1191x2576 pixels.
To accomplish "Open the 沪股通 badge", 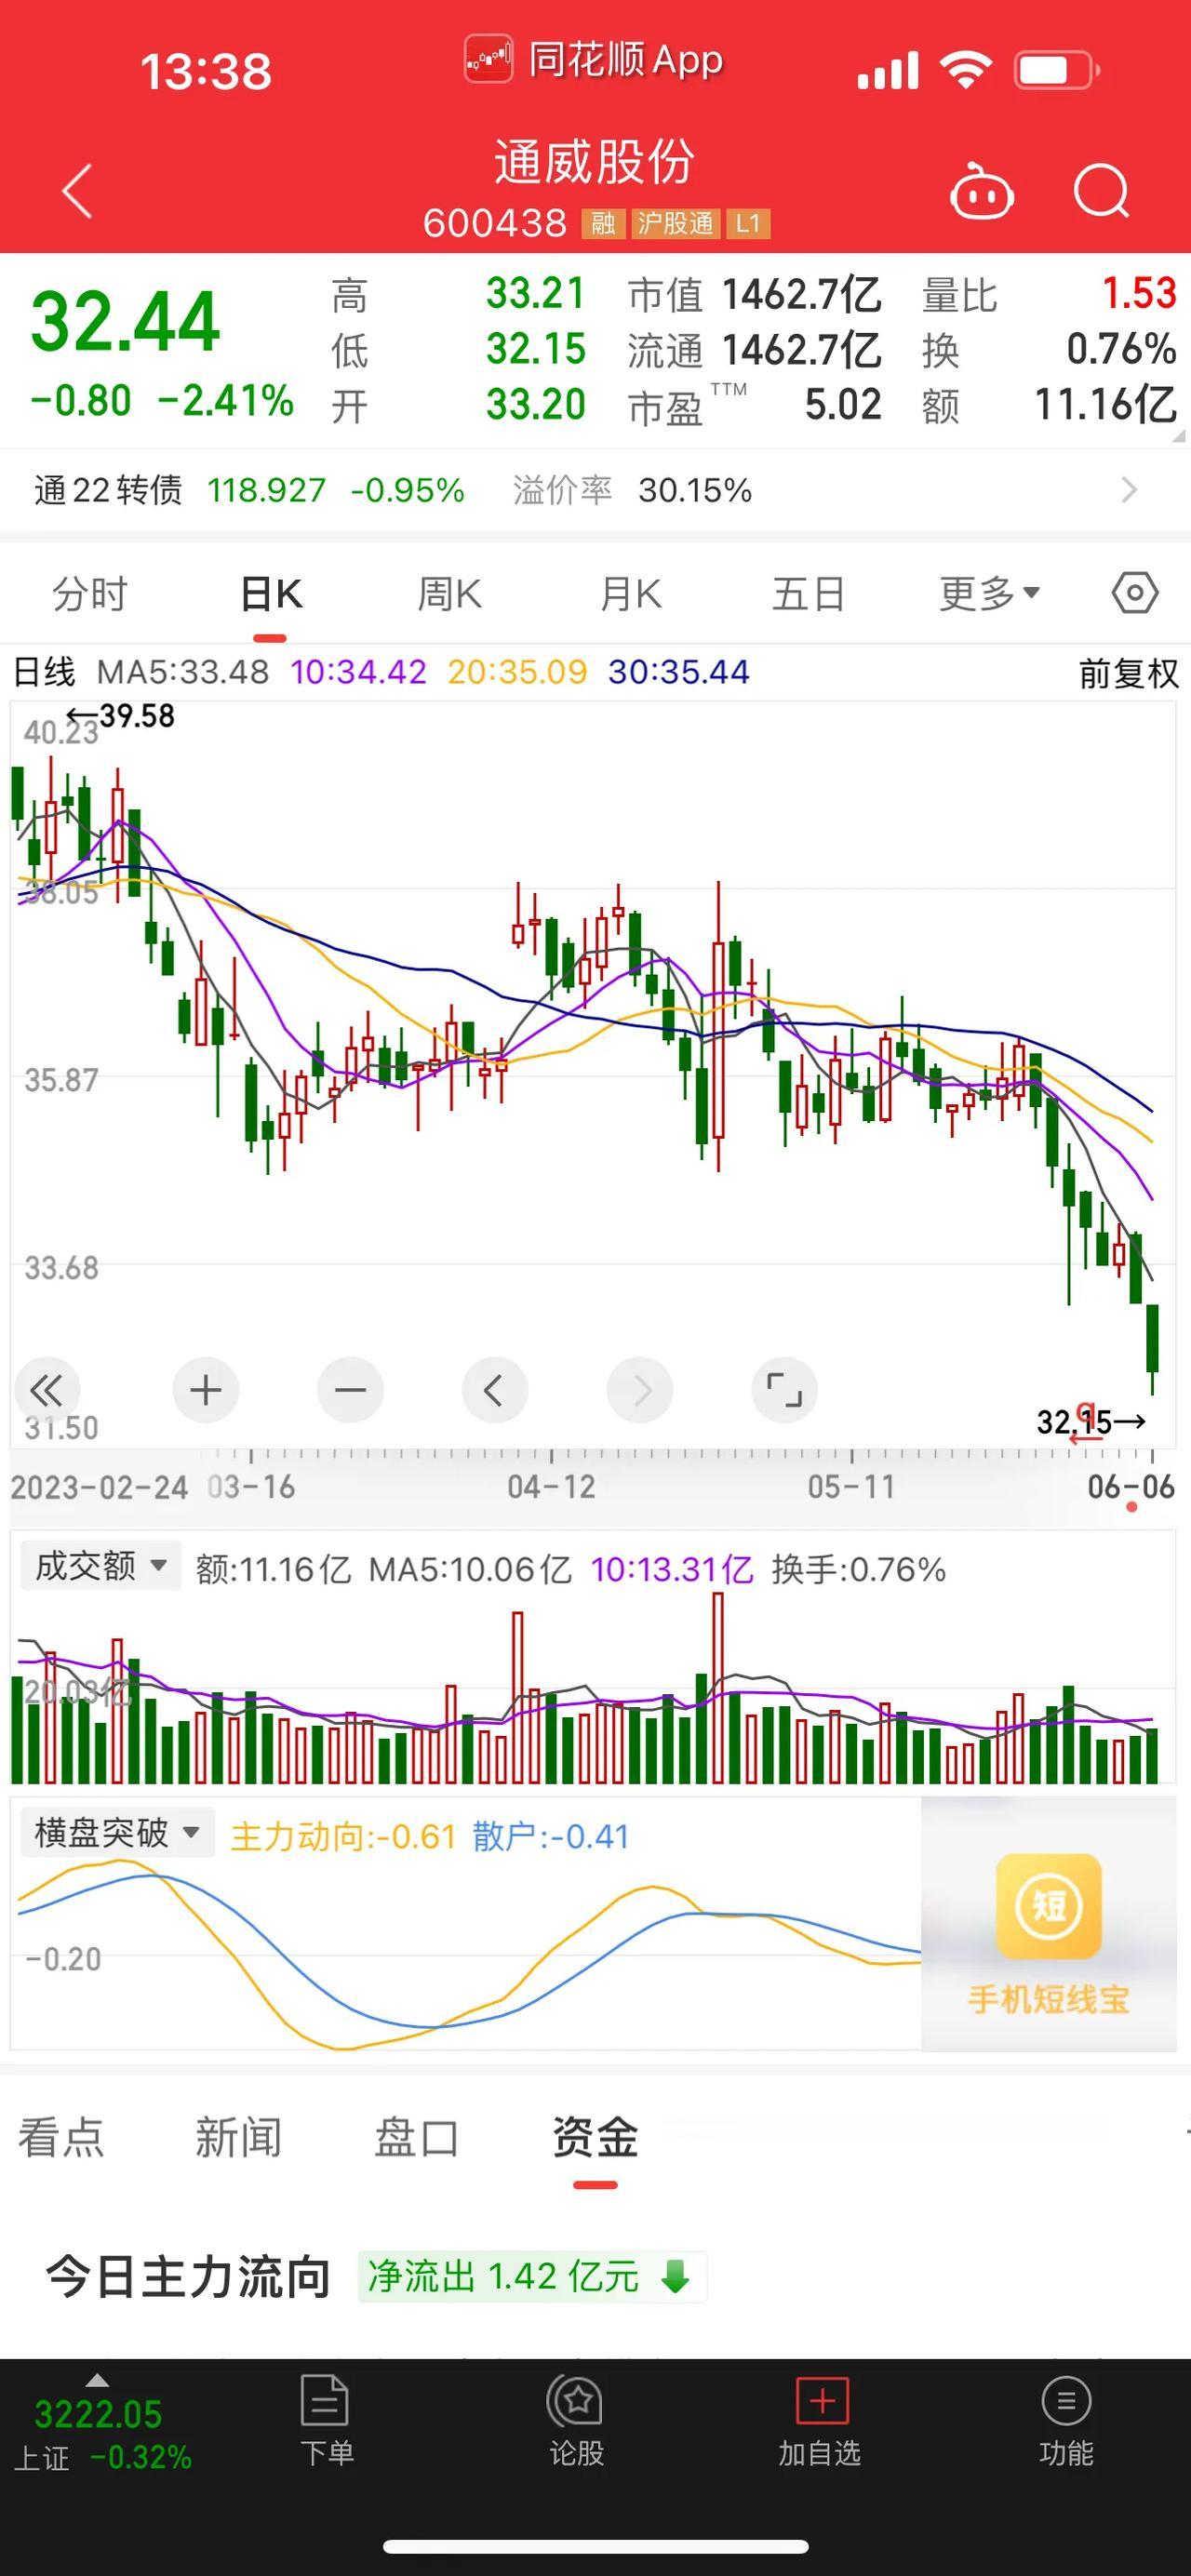I will [676, 223].
